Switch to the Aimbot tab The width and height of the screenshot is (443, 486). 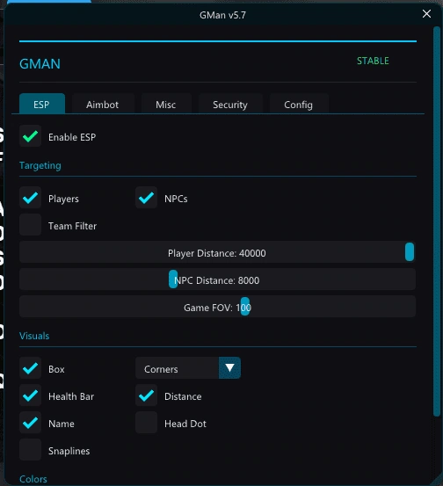tap(102, 104)
